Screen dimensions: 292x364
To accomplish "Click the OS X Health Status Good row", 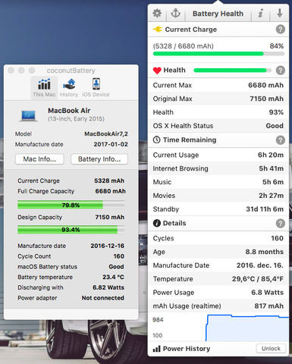I will (x=218, y=126).
